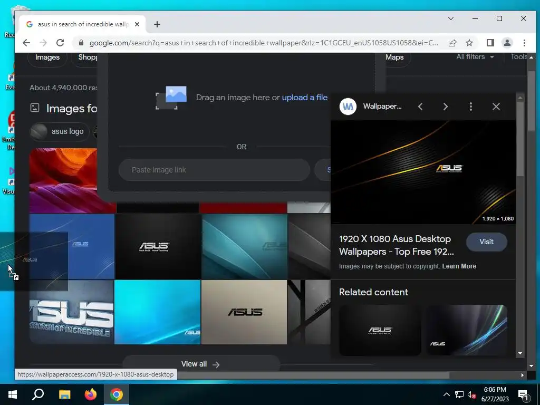Open taskbar search magnifier
This screenshot has height=405, width=540.
(38, 394)
